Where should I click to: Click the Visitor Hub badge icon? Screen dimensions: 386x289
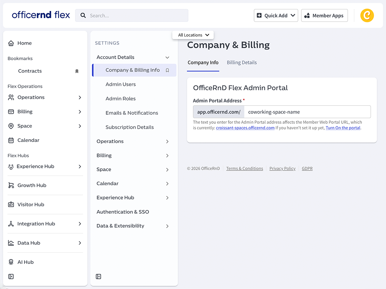(11, 204)
